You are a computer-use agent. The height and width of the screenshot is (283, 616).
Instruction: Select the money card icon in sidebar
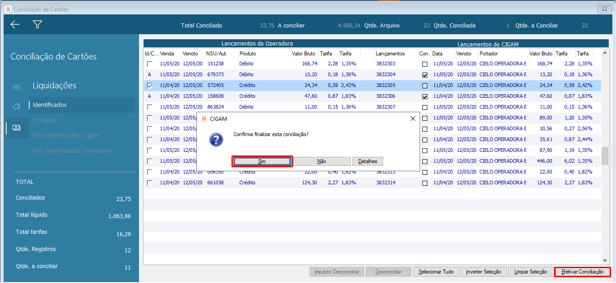point(16,128)
